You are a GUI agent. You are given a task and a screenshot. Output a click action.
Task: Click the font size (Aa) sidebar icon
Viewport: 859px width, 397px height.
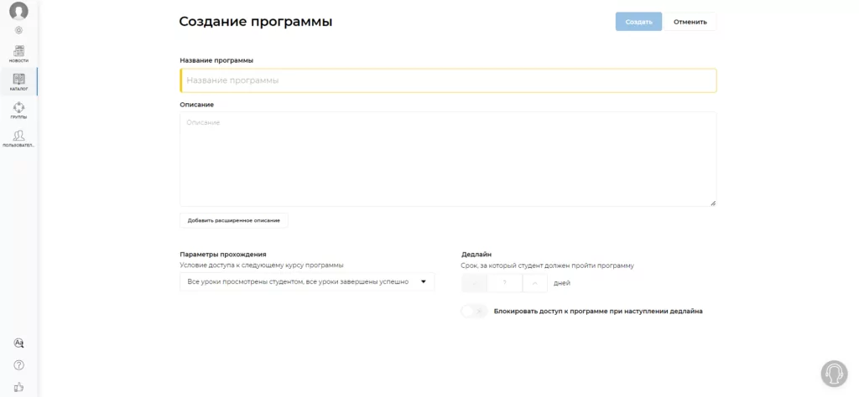[x=18, y=343]
